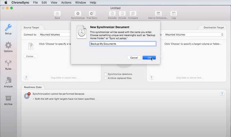Screen dimensions: 231x137
Task: Open the Window menu
Action: 80,3
